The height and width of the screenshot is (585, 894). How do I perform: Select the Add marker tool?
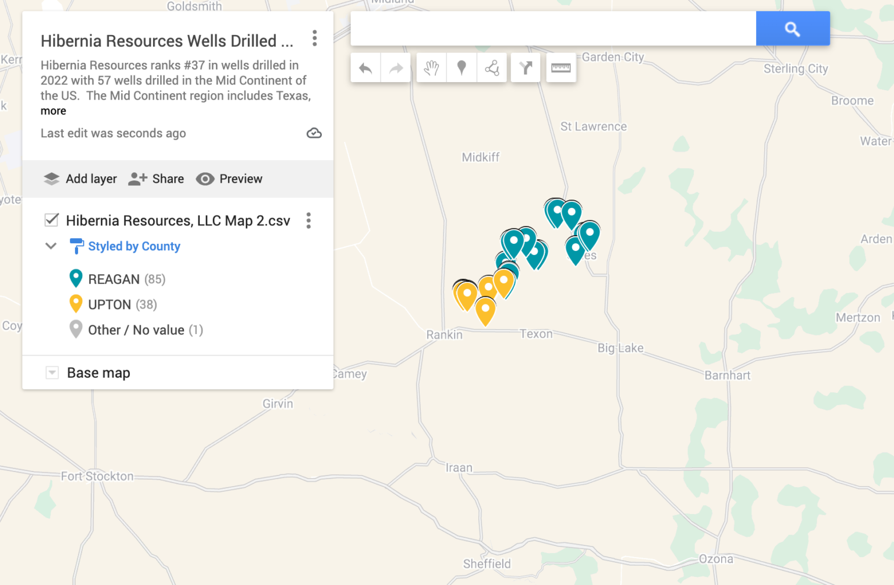(462, 68)
